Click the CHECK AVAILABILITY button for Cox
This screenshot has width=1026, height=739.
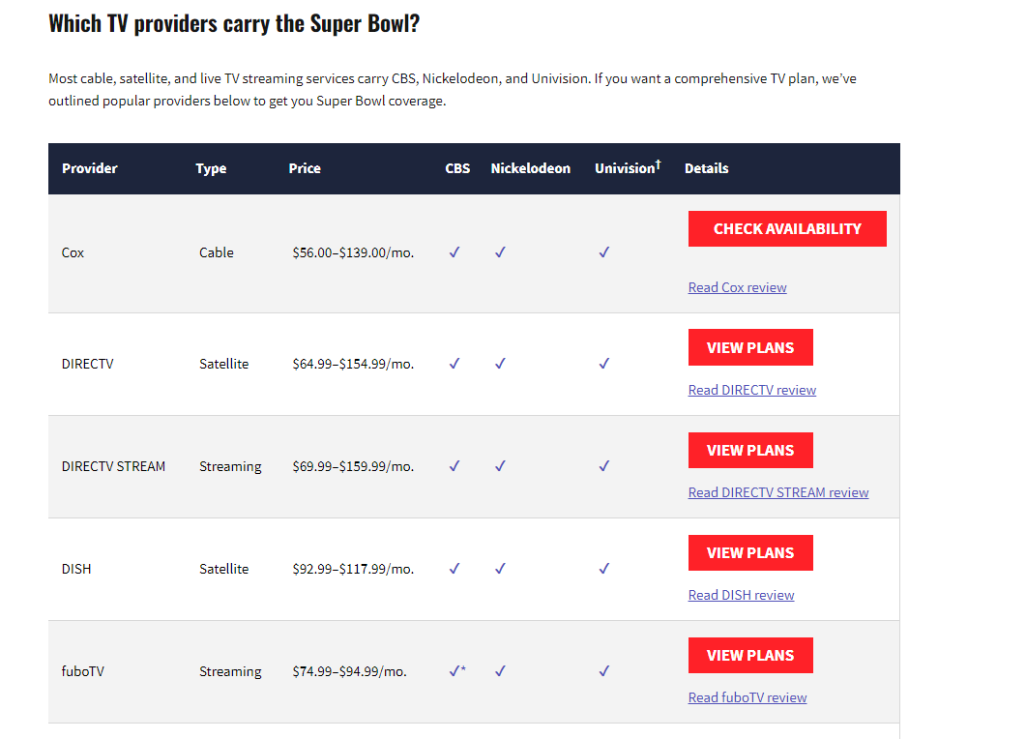pos(787,228)
